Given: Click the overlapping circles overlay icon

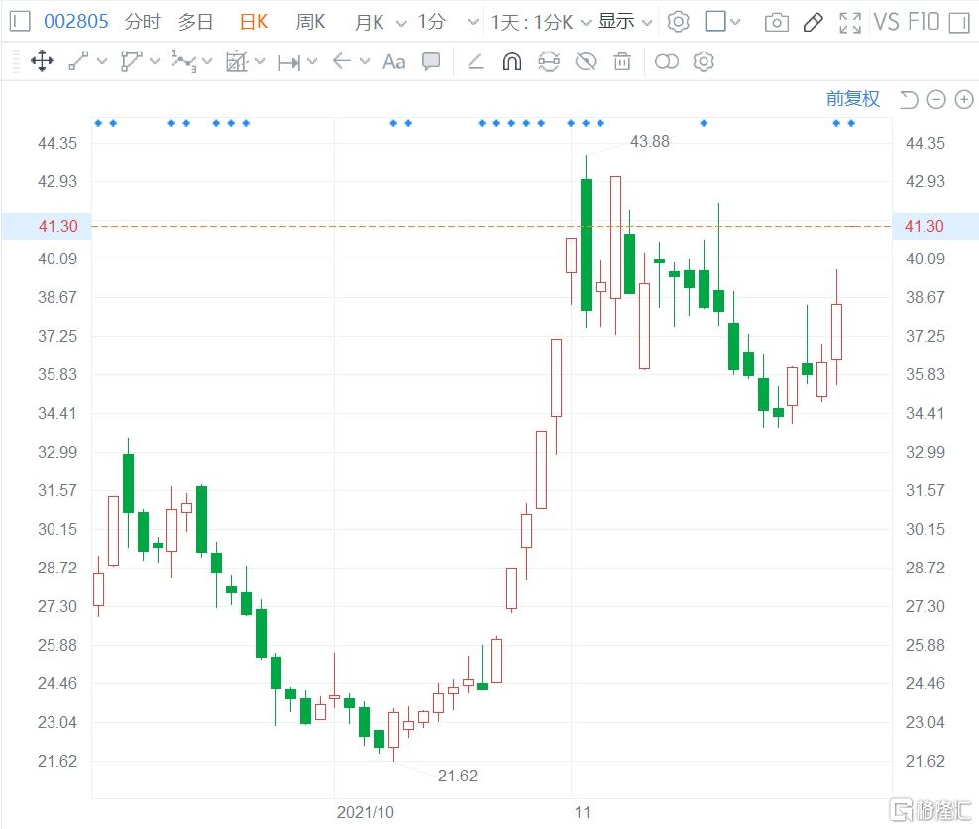Looking at the screenshot, I should [666, 61].
